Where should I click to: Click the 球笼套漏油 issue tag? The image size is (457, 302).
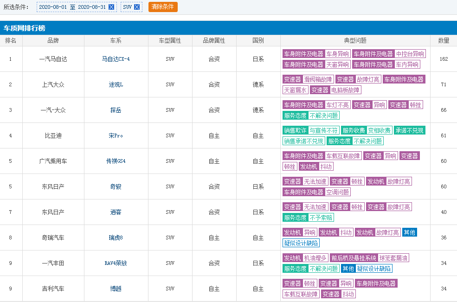(393, 258)
